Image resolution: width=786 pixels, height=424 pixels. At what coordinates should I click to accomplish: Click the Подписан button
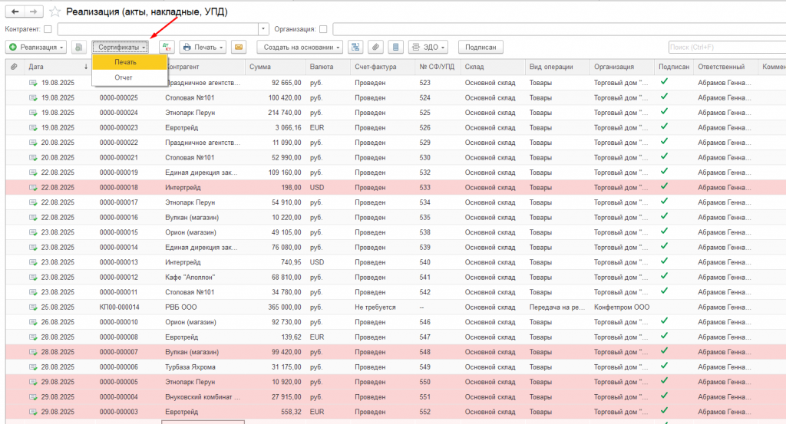click(481, 47)
